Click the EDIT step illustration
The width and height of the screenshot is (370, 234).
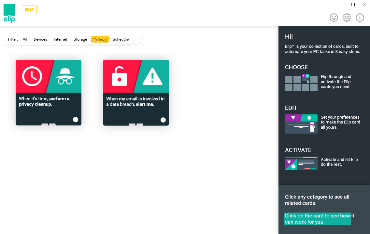(301, 124)
